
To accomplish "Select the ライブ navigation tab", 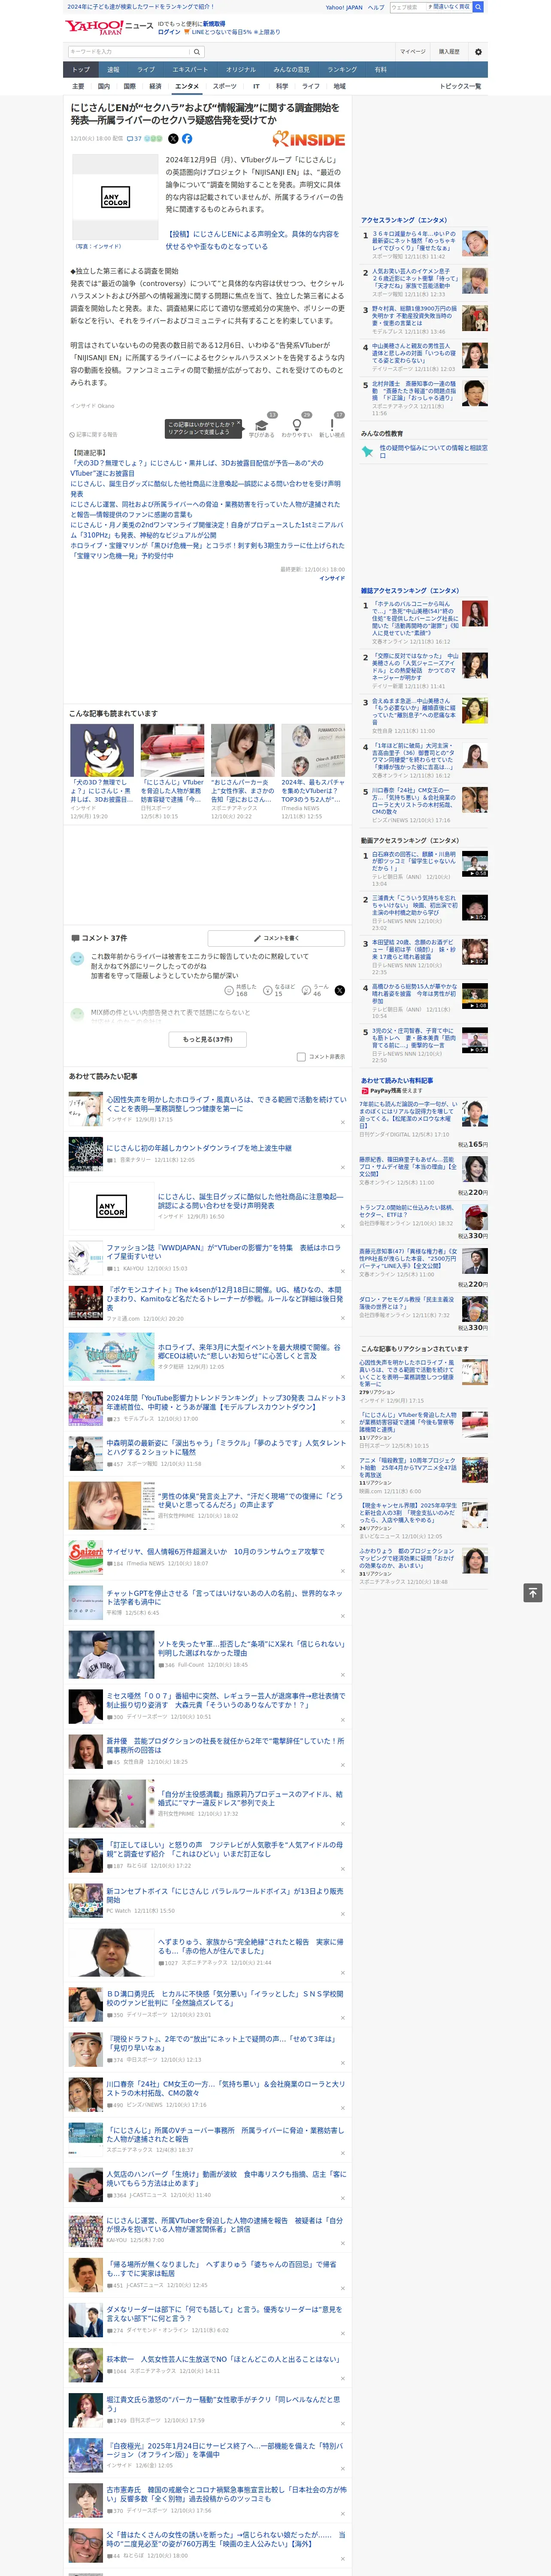I will pos(146,70).
